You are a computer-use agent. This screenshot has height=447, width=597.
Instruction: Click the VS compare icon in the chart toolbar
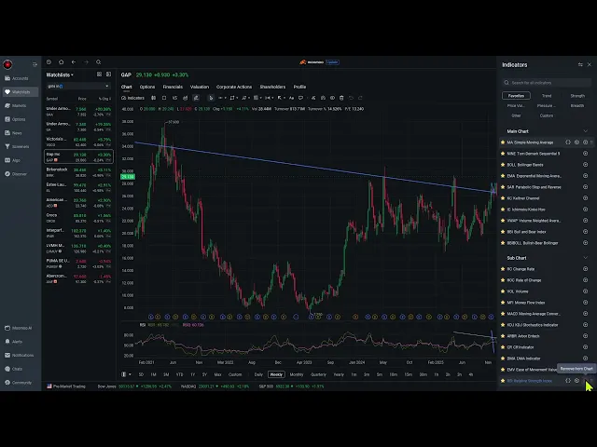(174, 98)
